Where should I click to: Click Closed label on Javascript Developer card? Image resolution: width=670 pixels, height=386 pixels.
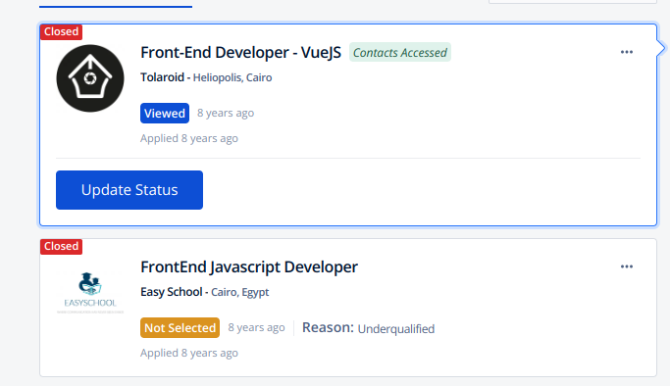coord(61,246)
